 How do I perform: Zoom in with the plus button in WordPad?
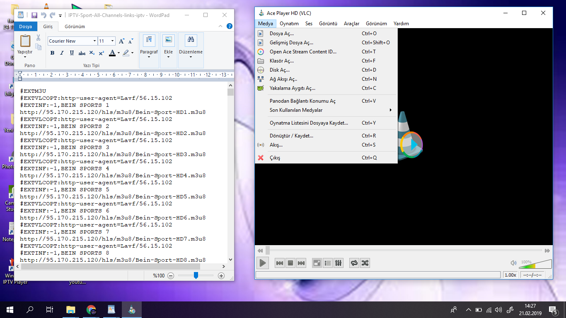(221, 276)
